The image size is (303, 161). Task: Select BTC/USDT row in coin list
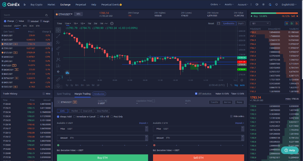coord(26,53)
